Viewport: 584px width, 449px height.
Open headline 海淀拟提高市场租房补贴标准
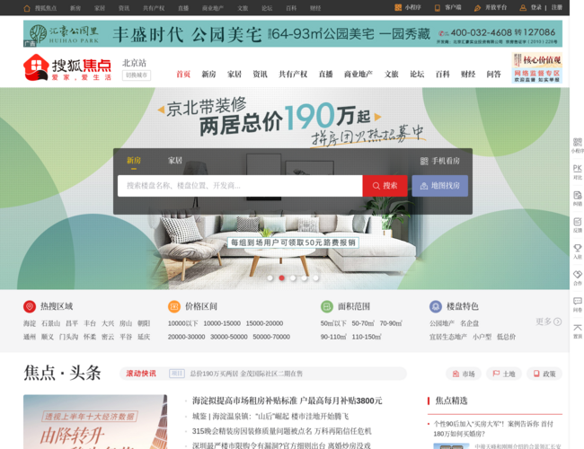coord(287,401)
